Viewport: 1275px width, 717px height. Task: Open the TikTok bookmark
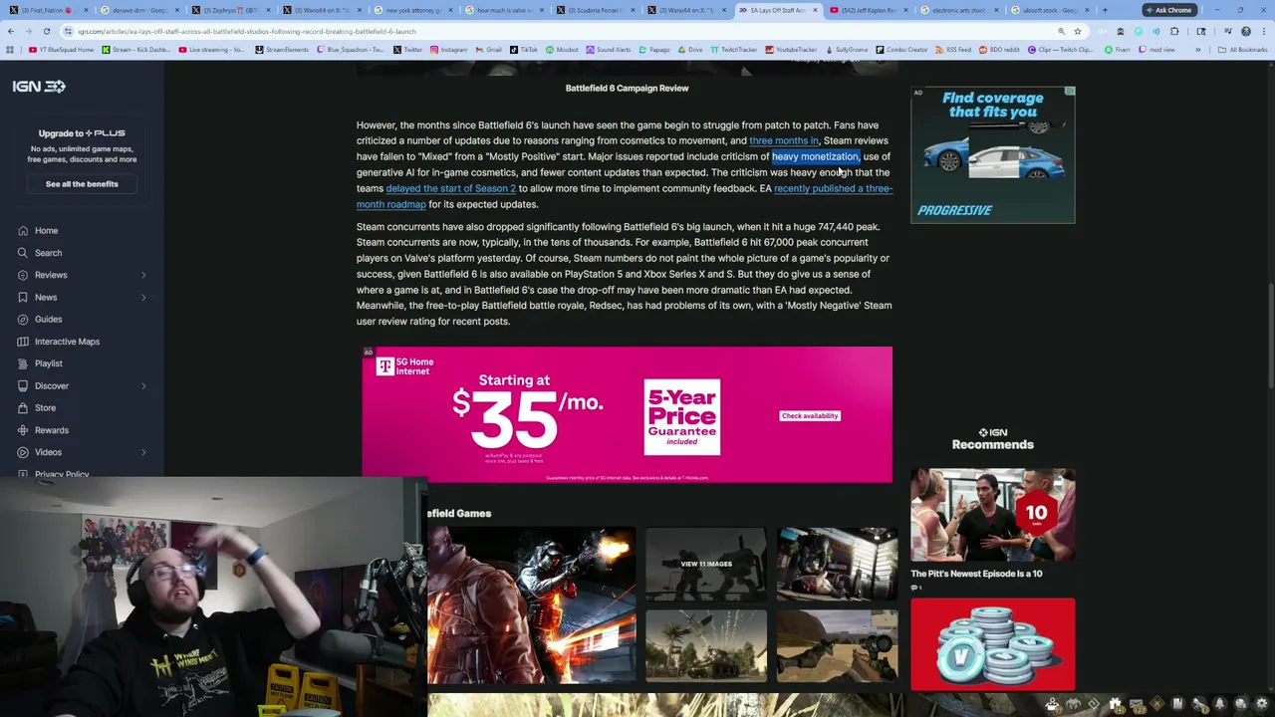(x=524, y=49)
